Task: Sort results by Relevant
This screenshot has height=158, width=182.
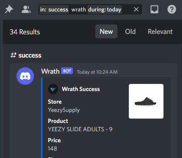Action: pos(160,32)
